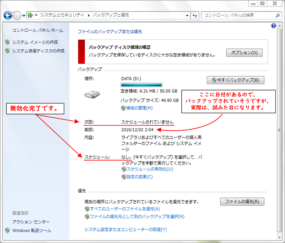Click システムとセキュリティ breadcrumb
The image size is (285, 243).
point(62,15)
